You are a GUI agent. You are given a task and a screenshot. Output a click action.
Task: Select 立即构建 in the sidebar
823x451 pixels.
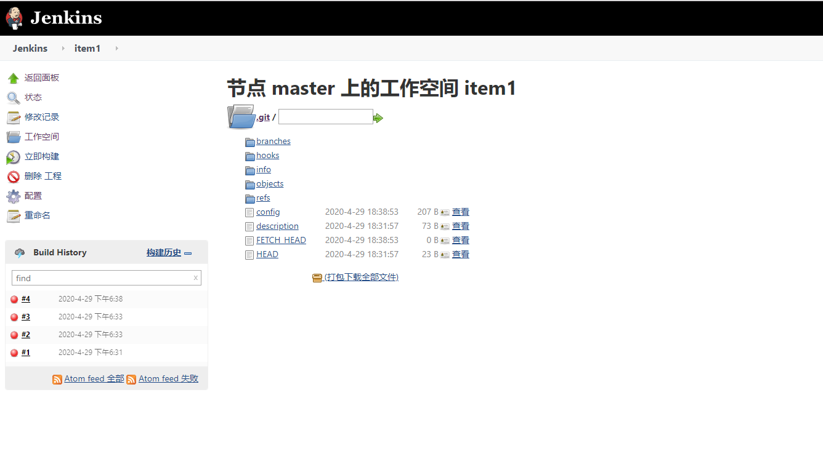click(x=42, y=156)
